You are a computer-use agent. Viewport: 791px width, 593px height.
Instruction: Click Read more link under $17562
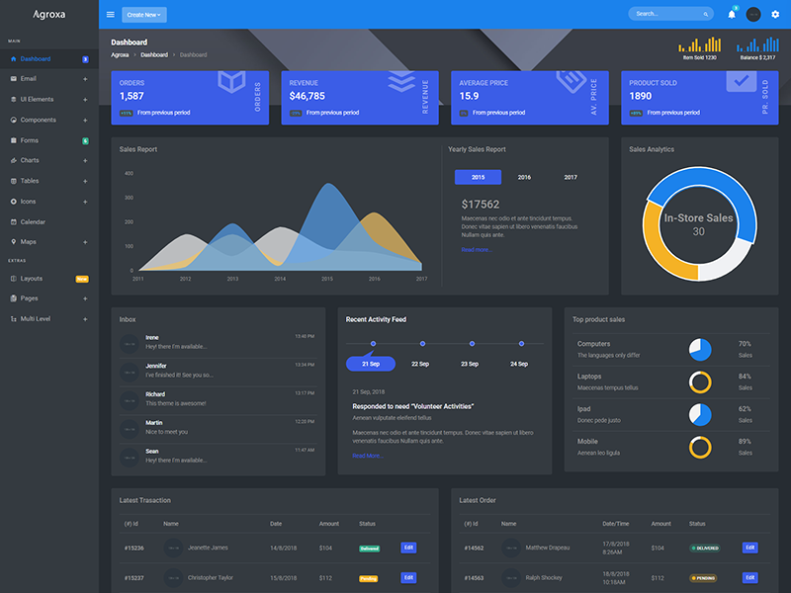pos(475,250)
